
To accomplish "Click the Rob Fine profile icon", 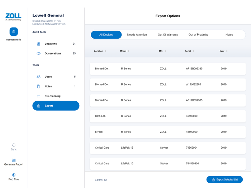I will tap(14, 175).
